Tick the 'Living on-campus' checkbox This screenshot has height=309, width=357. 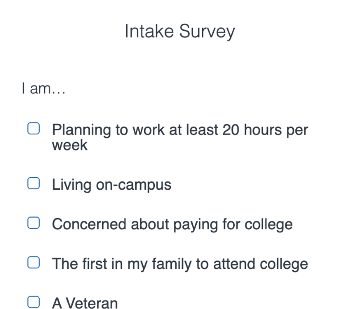(33, 183)
